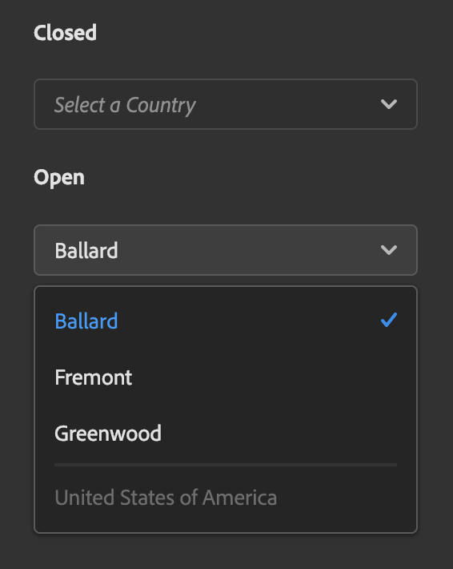Click empty space inside the popover beside Fremont
The width and height of the screenshot is (453, 569).
272,377
